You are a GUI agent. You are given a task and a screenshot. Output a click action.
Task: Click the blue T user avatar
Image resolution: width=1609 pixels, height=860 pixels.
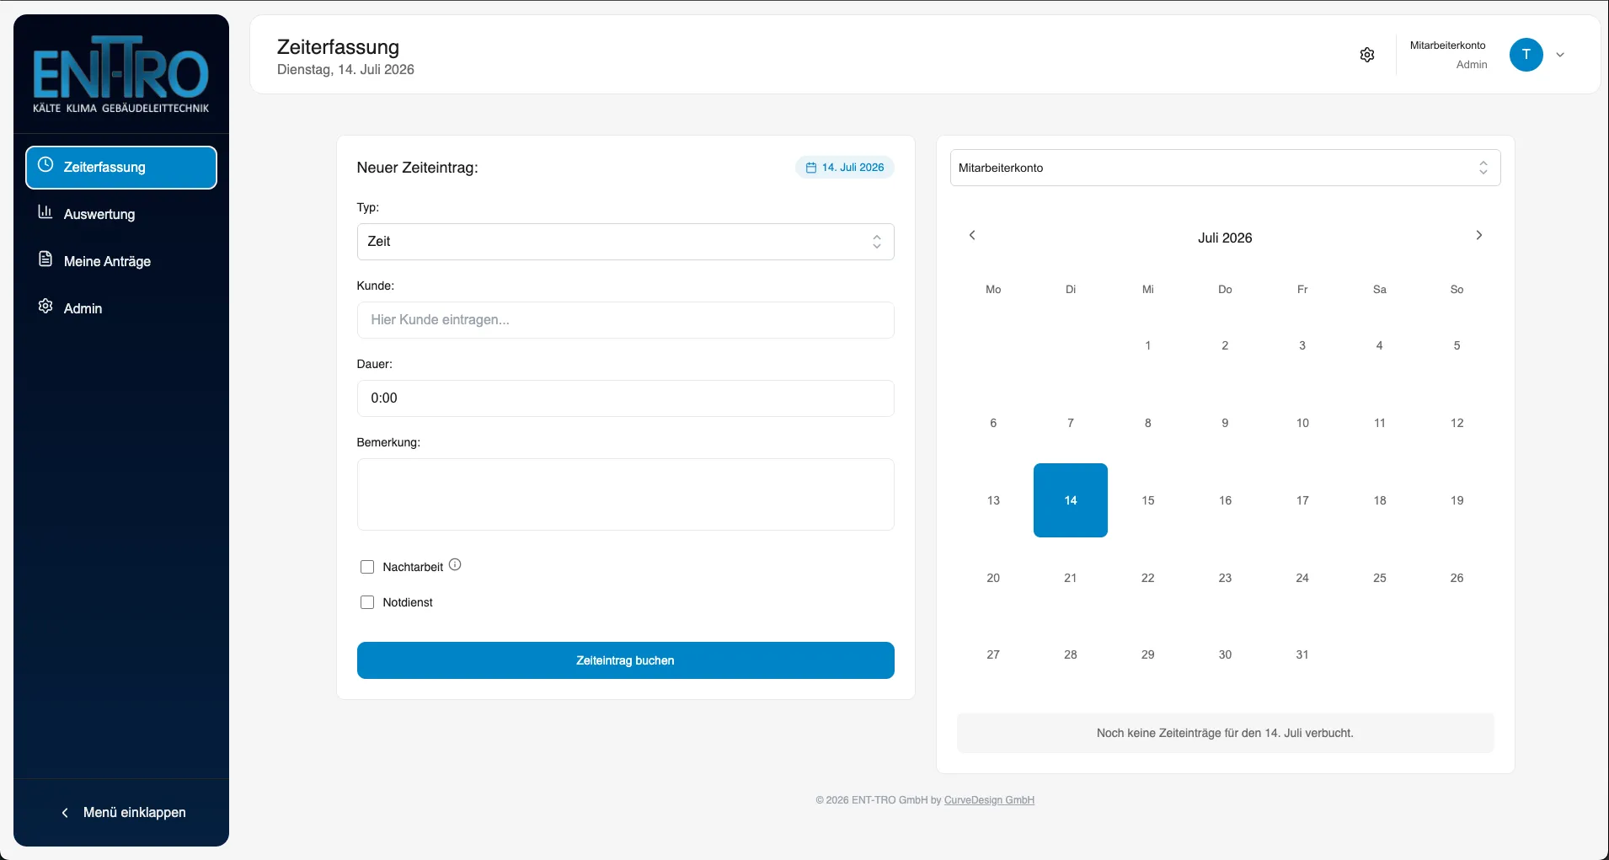1526,55
